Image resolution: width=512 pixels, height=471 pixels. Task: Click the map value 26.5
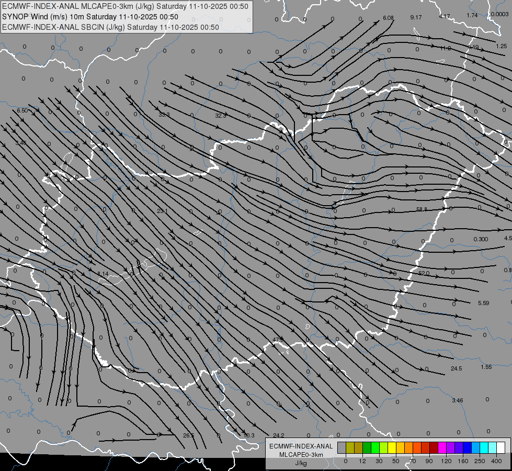[189, 435]
